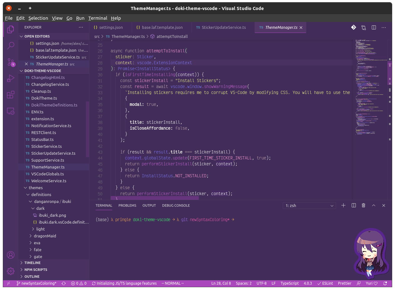
Task: Open the Help menu
Action: pyautogui.click(x=116, y=18)
